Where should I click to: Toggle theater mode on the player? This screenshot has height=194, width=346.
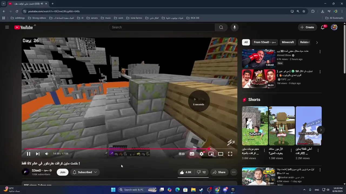(x=221, y=154)
